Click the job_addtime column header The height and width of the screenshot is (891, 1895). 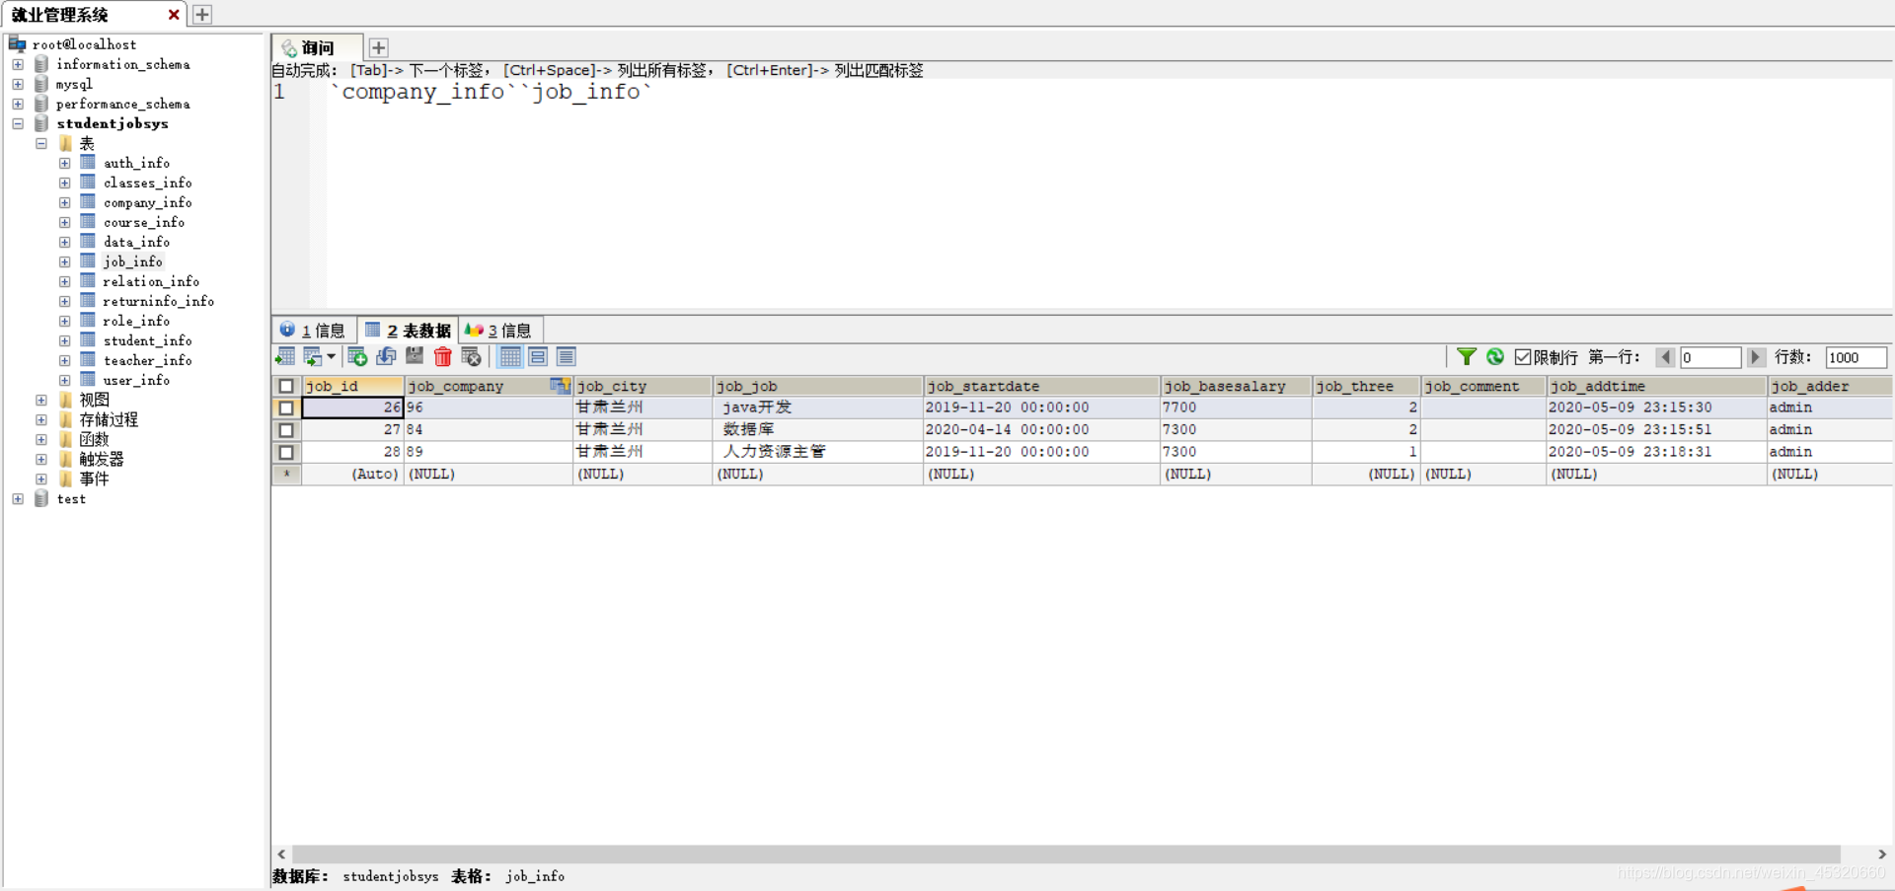(x=1656, y=386)
